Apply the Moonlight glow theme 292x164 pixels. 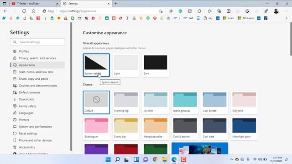245,128
